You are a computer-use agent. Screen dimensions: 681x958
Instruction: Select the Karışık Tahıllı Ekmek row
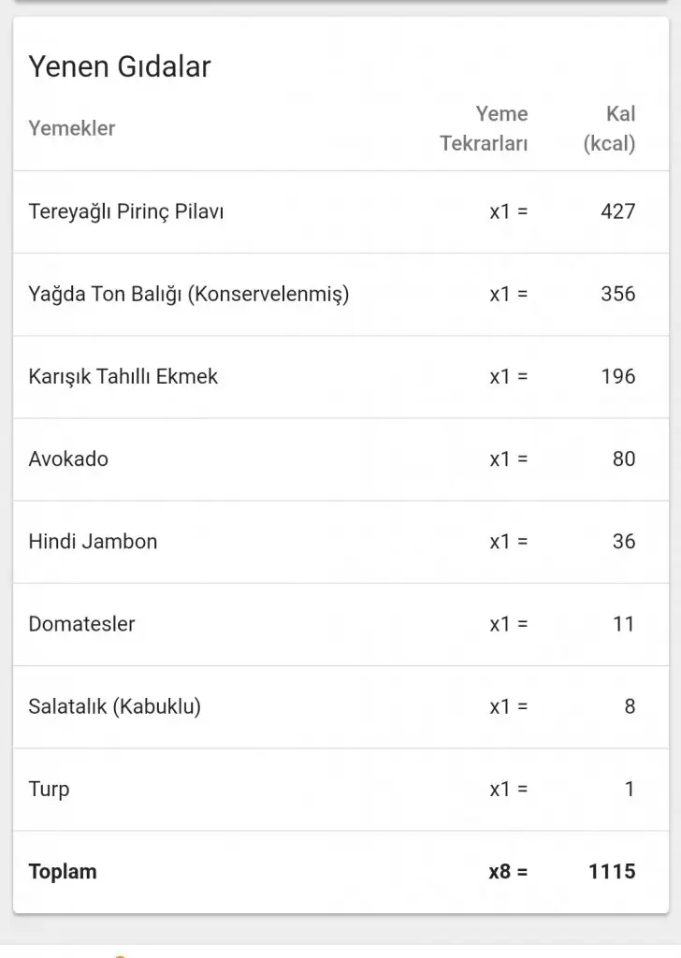pyautogui.click(x=123, y=376)
